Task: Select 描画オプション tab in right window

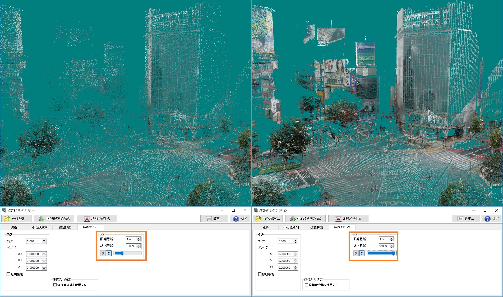Action: tap(342, 227)
